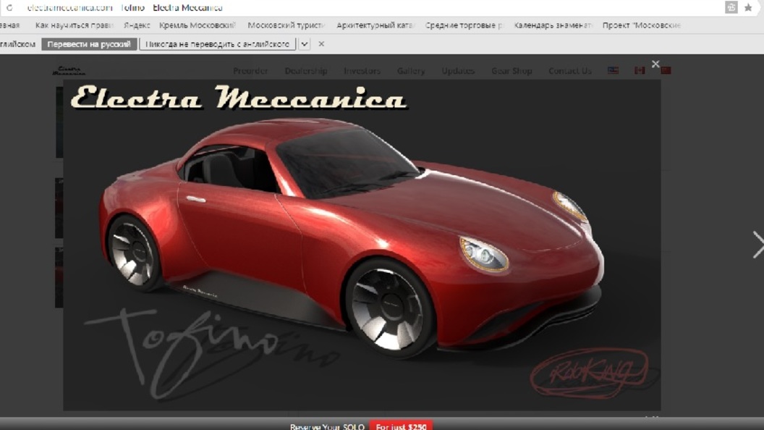Click the 'Reserve Your SOLO' text

click(327, 426)
